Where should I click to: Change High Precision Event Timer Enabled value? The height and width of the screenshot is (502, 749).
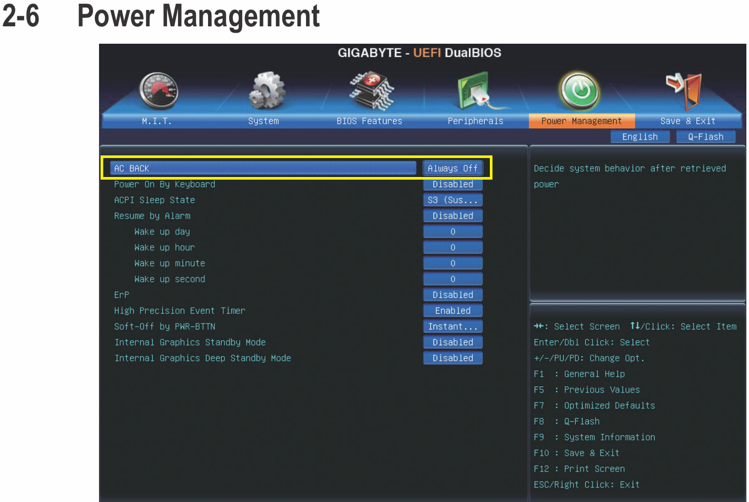click(x=453, y=311)
